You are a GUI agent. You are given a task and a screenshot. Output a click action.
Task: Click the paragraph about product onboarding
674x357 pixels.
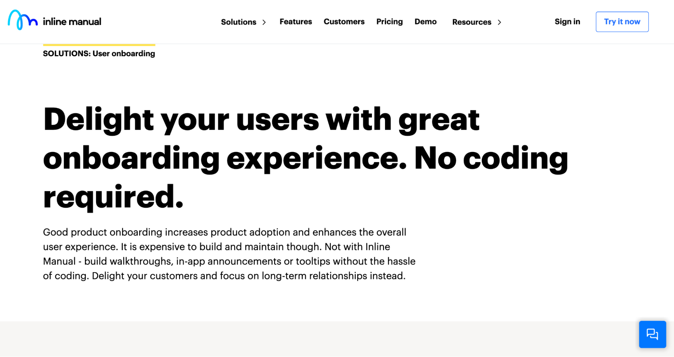[229, 254]
